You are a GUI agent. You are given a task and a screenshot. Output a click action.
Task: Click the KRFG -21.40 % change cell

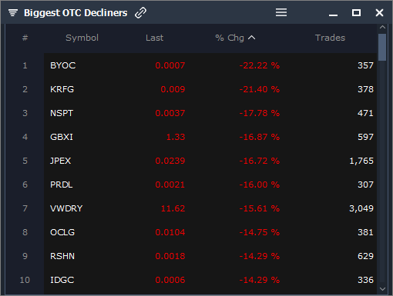point(260,89)
